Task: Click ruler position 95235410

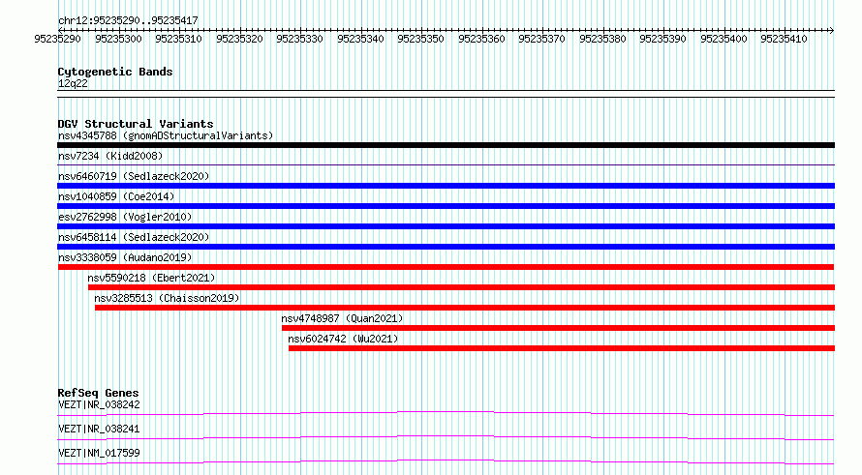Action: tap(784, 39)
